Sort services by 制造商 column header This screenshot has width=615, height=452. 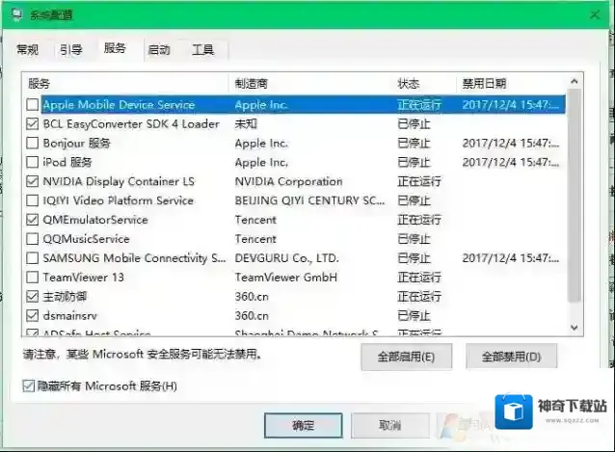pos(310,84)
